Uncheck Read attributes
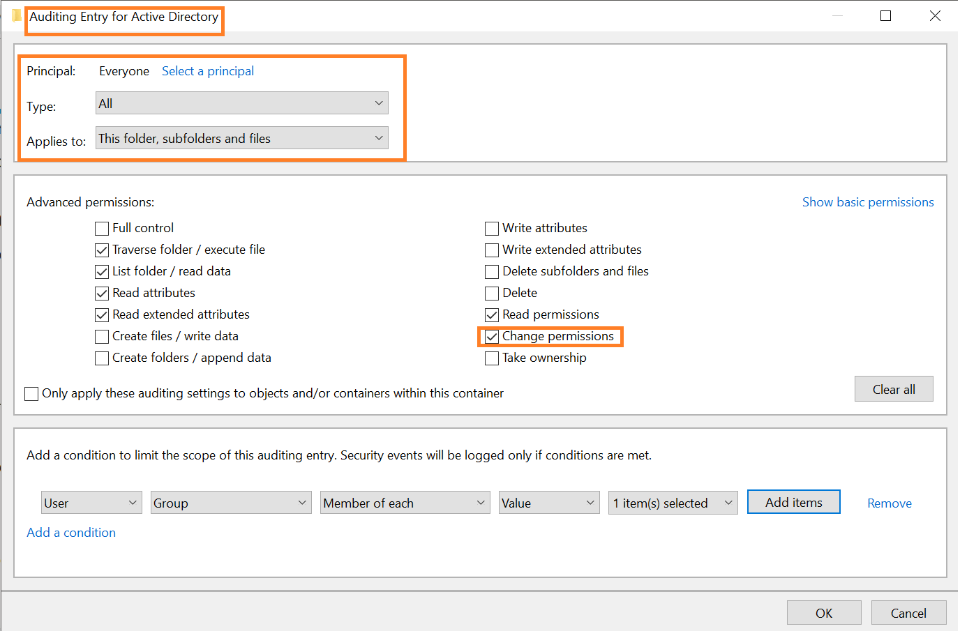960x631 pixels. 101,293
